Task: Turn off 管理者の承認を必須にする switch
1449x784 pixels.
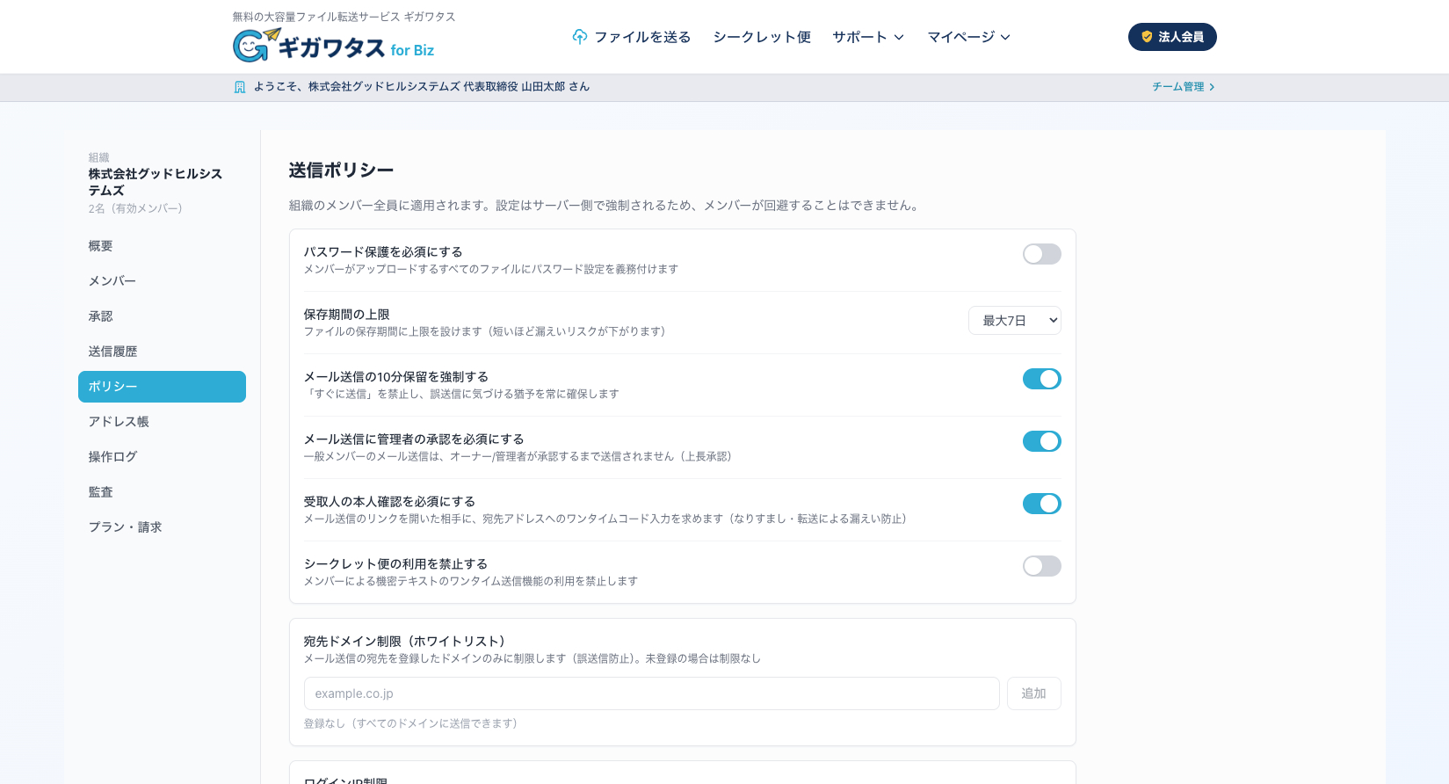Action: [1041, 441]
